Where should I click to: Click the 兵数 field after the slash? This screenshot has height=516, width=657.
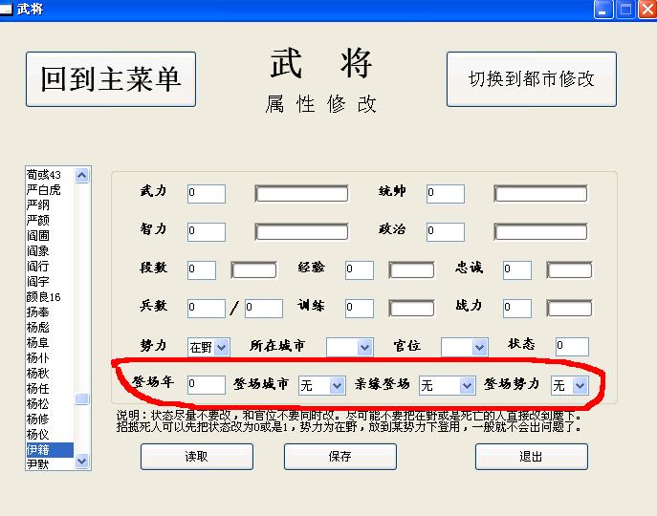(264, 309)
